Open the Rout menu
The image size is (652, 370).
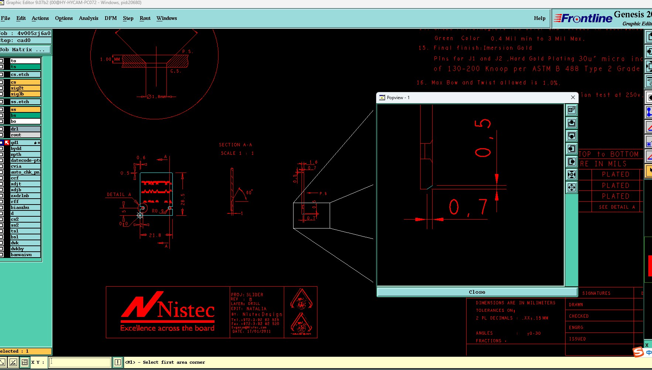pyautogui.click(x=145, y=18)
